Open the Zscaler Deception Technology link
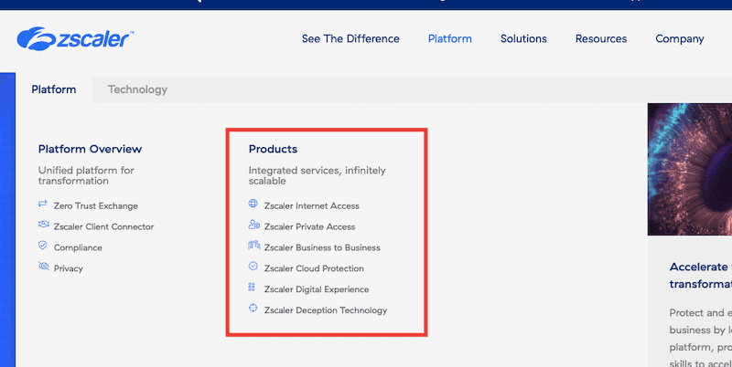The image size is (732, 367). point(326,310)
